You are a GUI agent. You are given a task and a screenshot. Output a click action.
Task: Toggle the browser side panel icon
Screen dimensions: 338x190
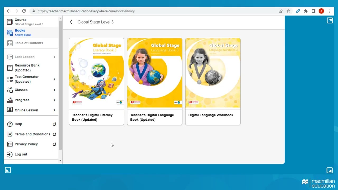(313, 11)
